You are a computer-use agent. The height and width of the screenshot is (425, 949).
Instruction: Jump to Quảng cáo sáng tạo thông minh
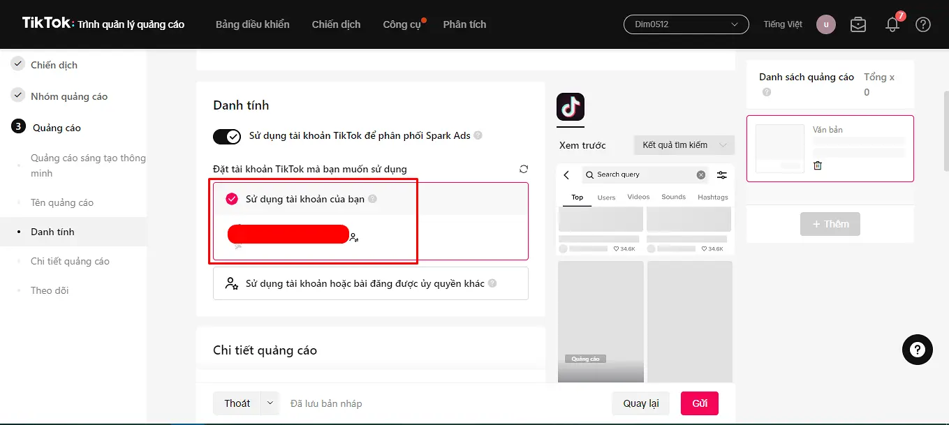pyautogui.click(x=88, y=165)
